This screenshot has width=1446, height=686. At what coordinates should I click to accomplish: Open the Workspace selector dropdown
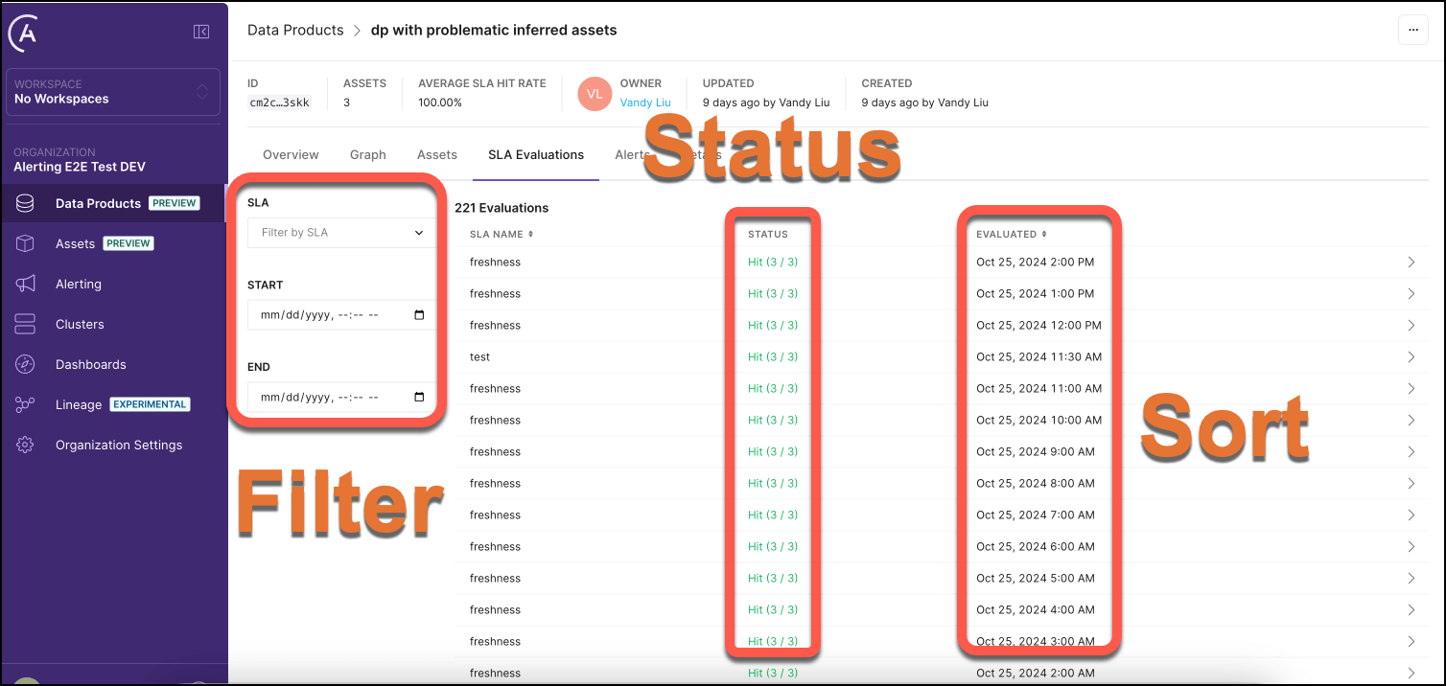tap(113, 92)
